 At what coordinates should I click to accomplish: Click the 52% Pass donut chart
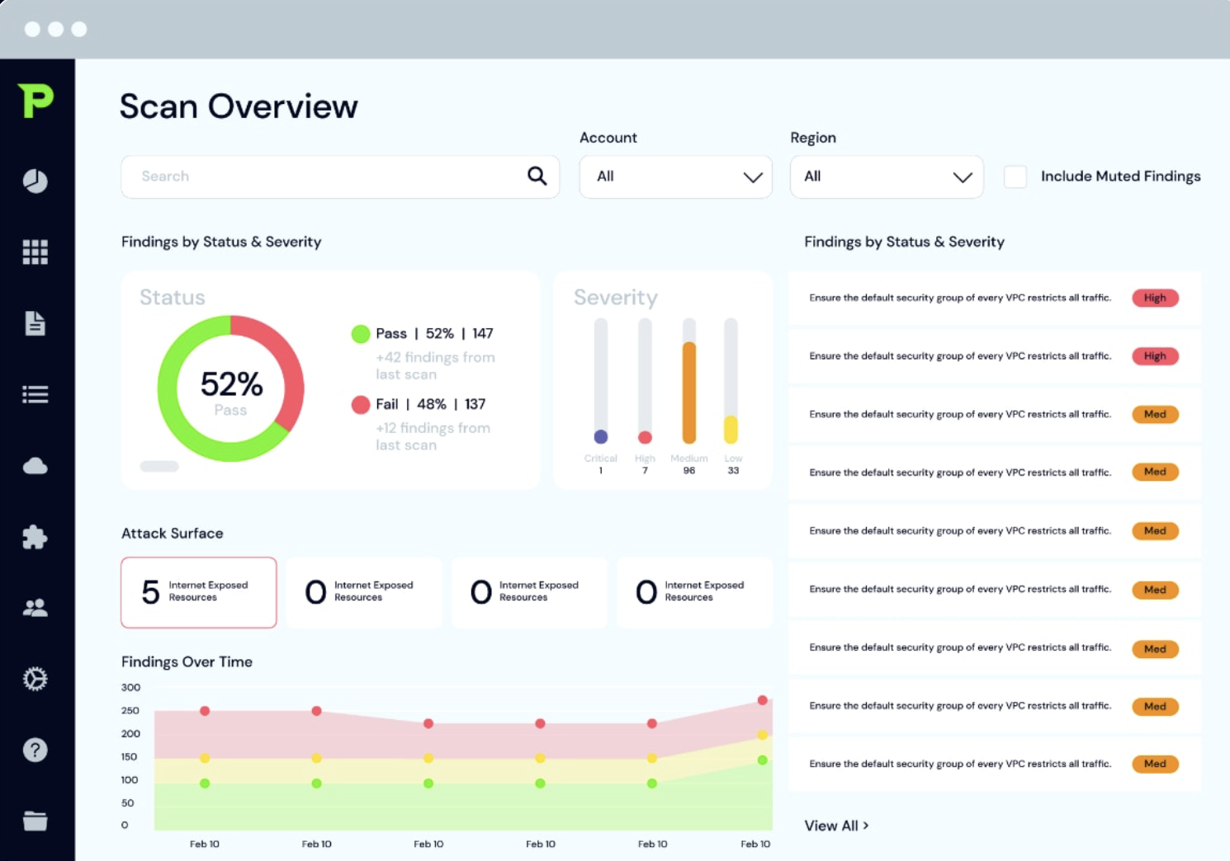[231, 388]
